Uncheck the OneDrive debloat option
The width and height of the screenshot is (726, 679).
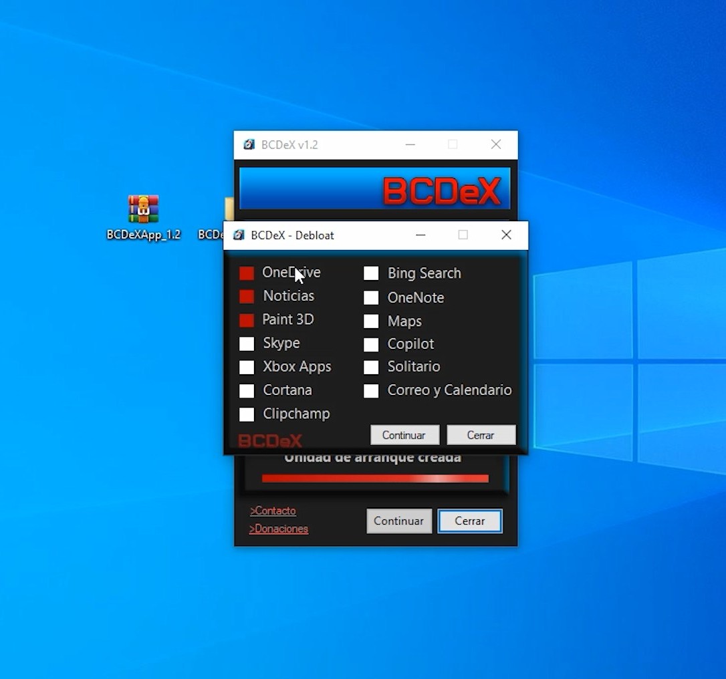(247, 273)
